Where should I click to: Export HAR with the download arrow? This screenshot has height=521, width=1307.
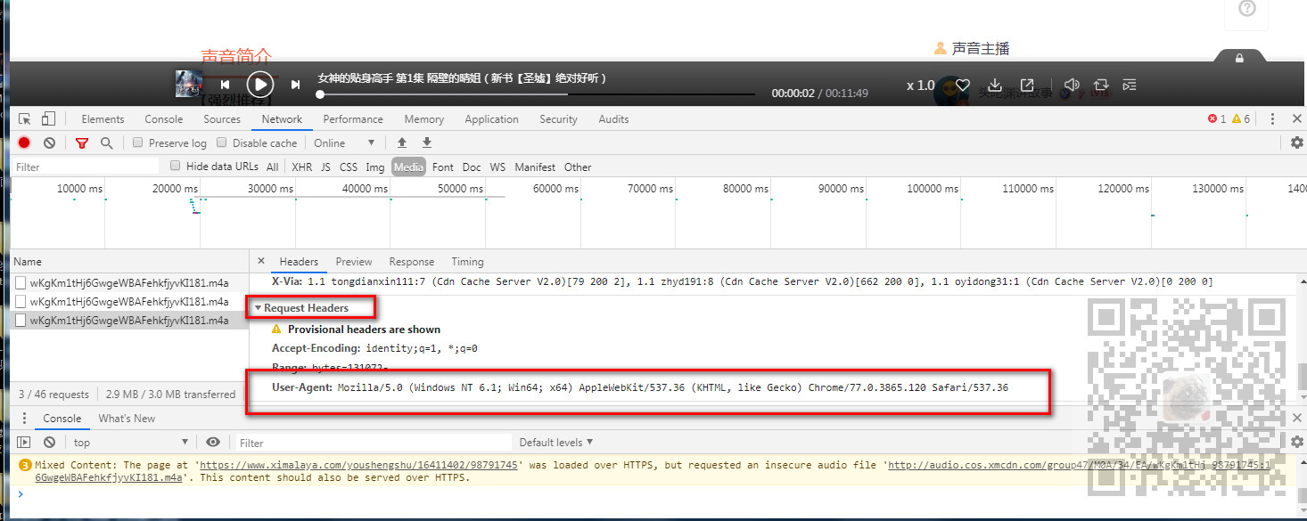[x=427, y=142]
